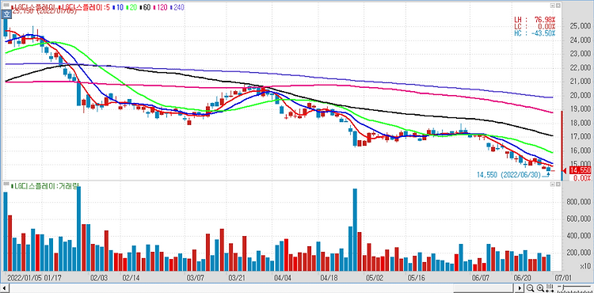
Task: Click the 05/02 date axis label
Action: (x=375, y=278)
